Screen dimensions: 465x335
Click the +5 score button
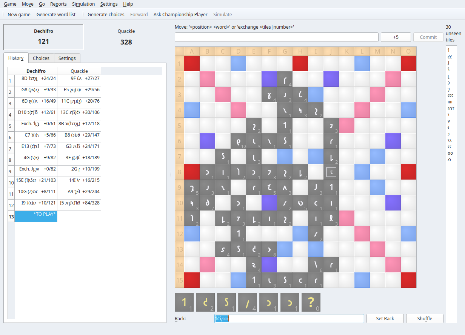click(396, 37)
